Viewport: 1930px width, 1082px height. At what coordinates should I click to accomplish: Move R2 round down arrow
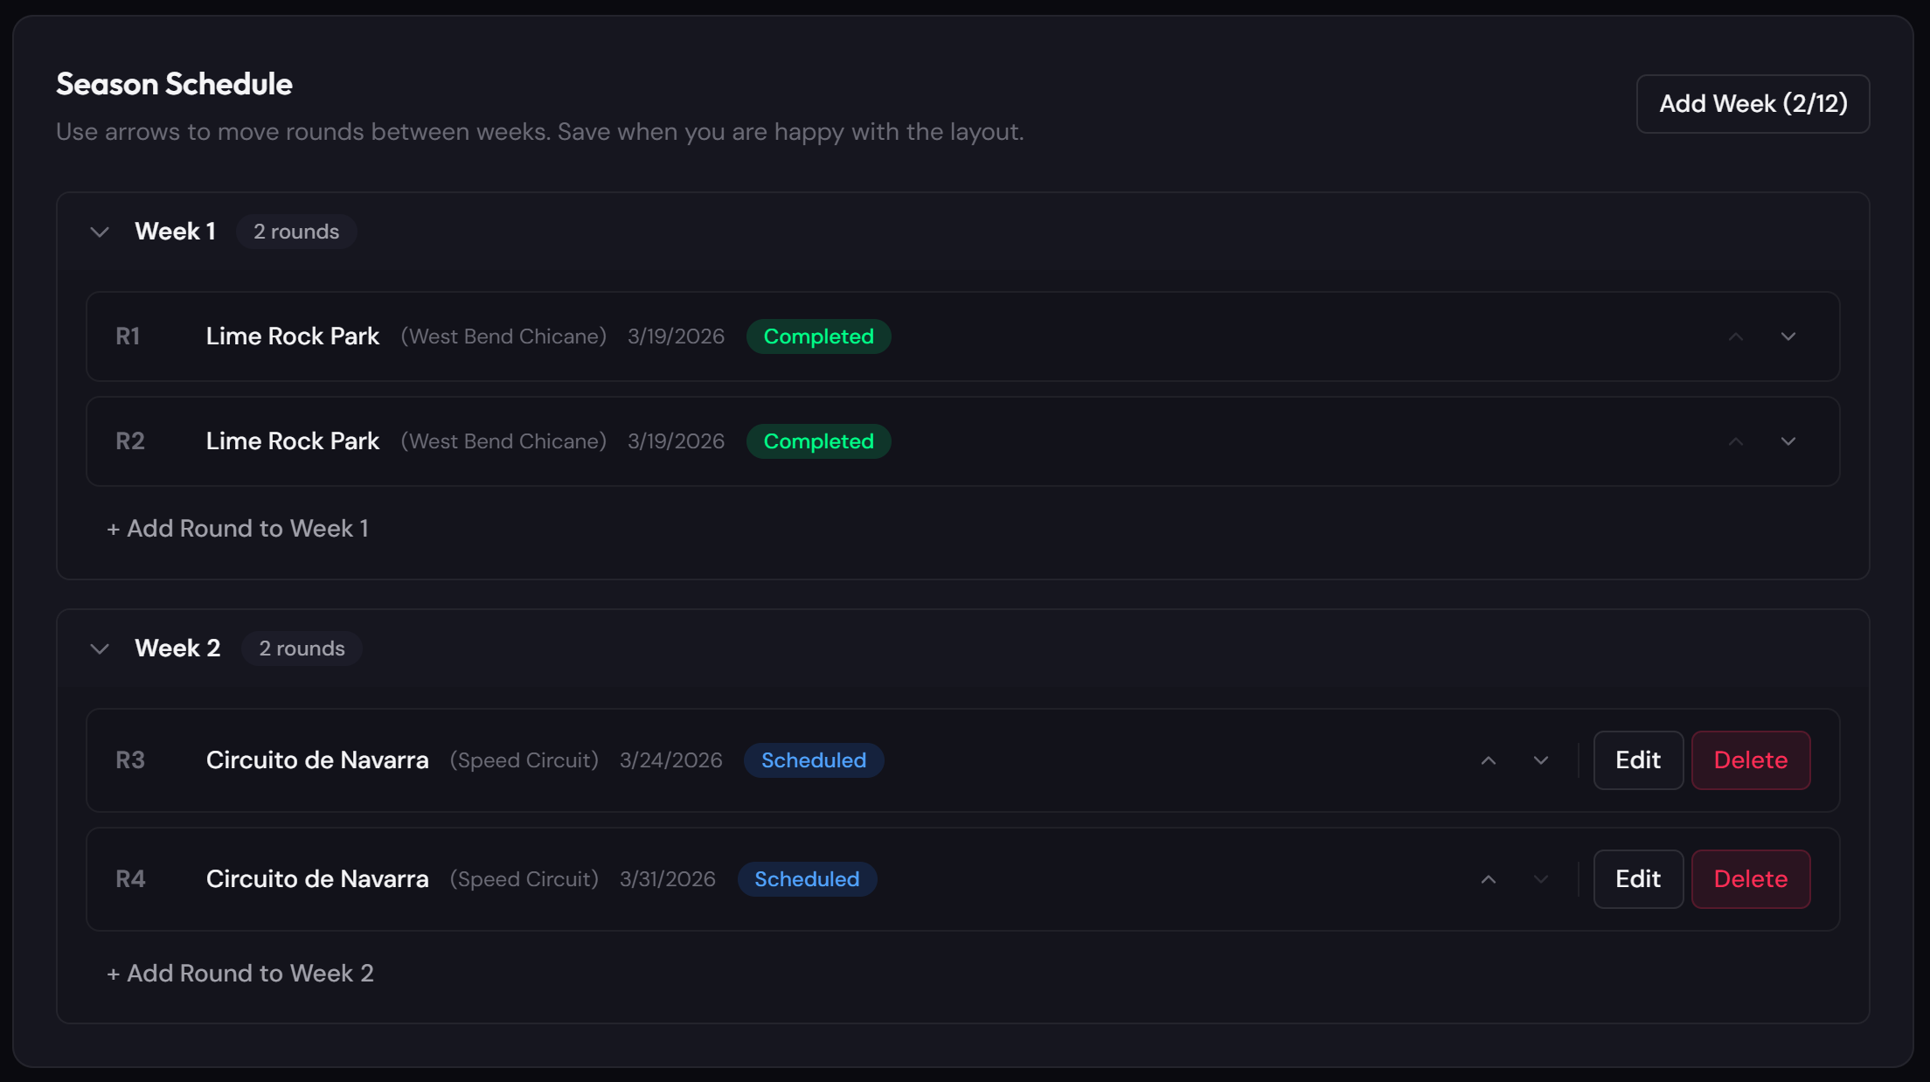[1788, 441]
